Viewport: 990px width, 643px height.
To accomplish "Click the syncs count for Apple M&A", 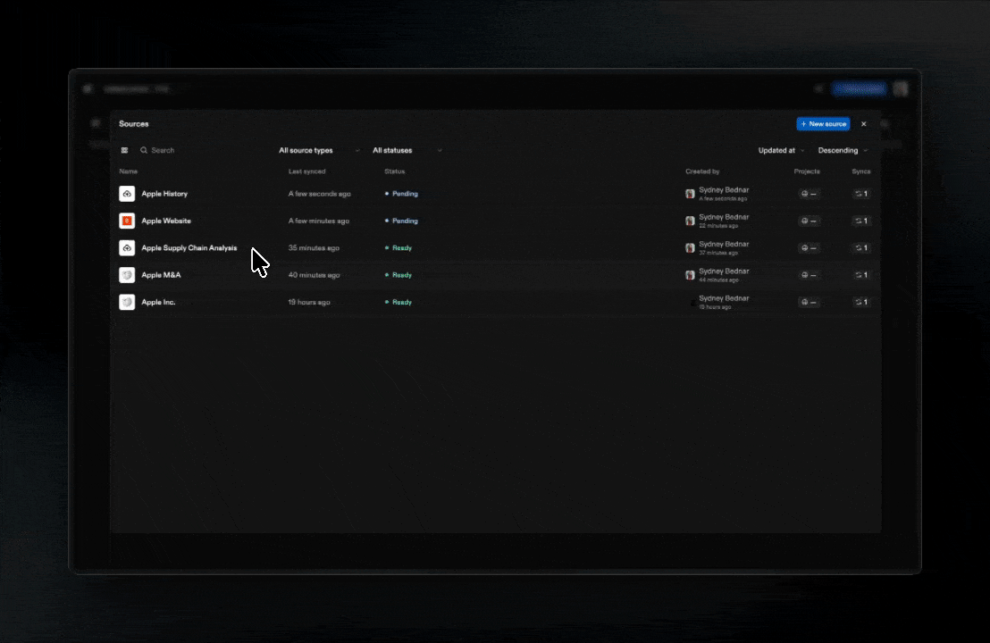I will tap(861, 275).
